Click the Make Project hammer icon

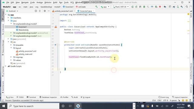click(x=96, y=7)
